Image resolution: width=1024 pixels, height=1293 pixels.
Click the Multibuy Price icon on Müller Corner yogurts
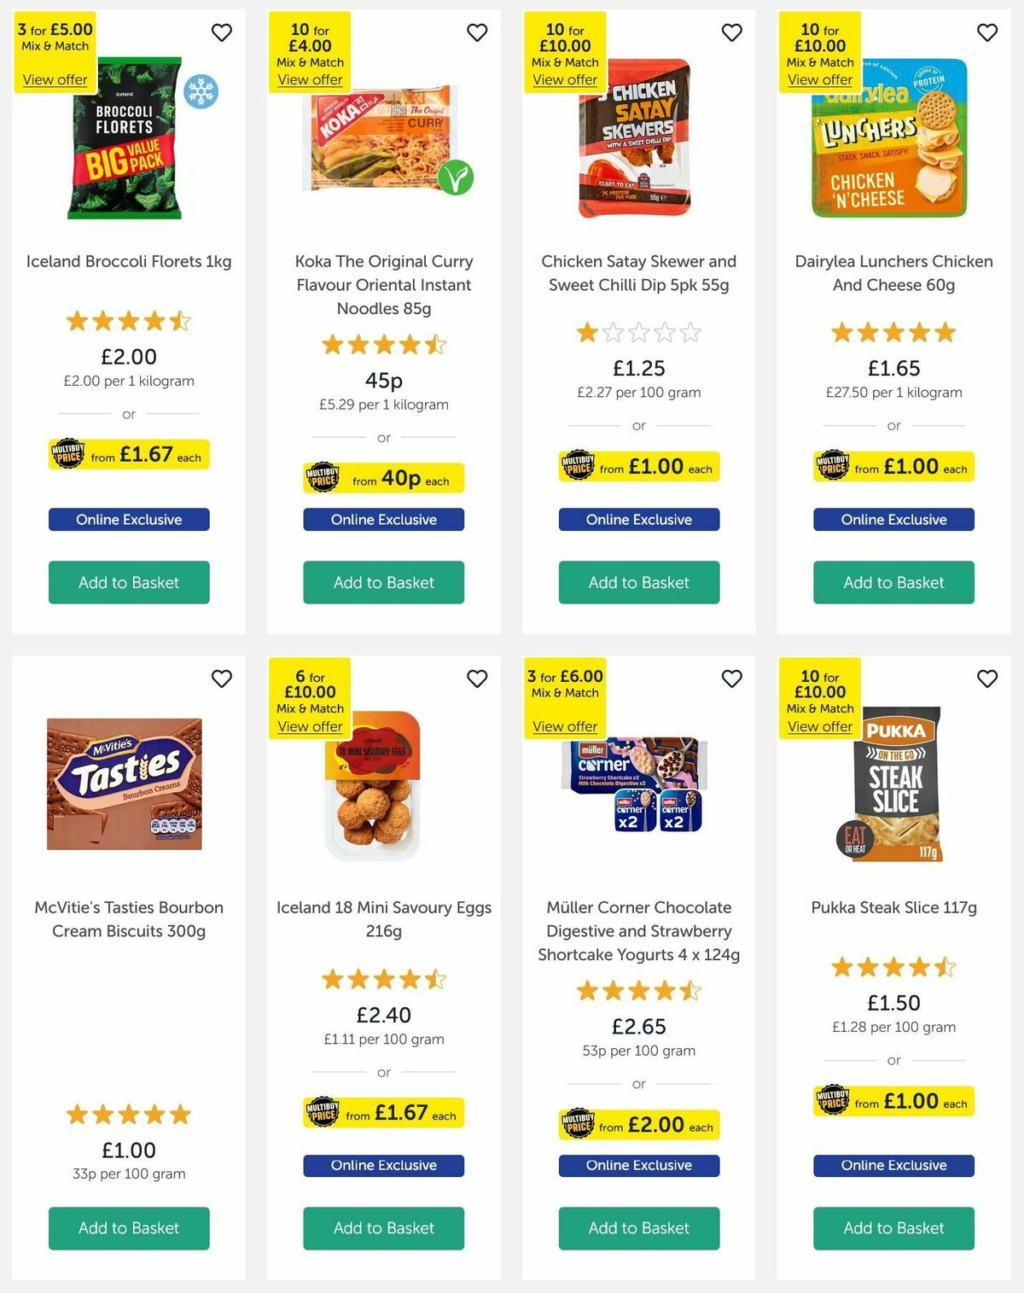pyautogui.click(x=579, y=1125)
